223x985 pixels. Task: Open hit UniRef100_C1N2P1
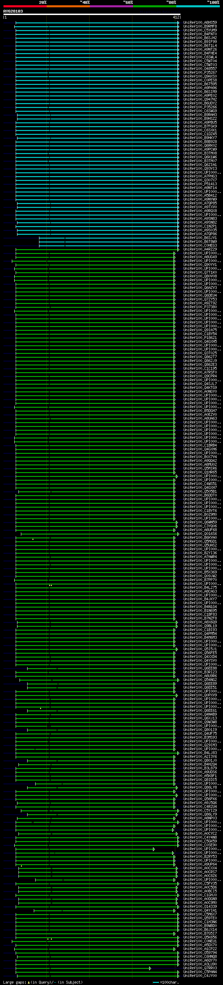[x=200, y=226]
